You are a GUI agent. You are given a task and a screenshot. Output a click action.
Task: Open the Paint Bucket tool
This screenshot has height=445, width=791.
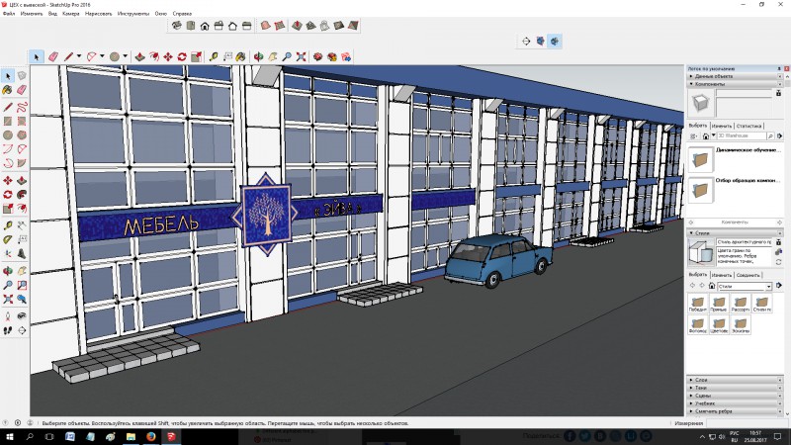(238, 56)
